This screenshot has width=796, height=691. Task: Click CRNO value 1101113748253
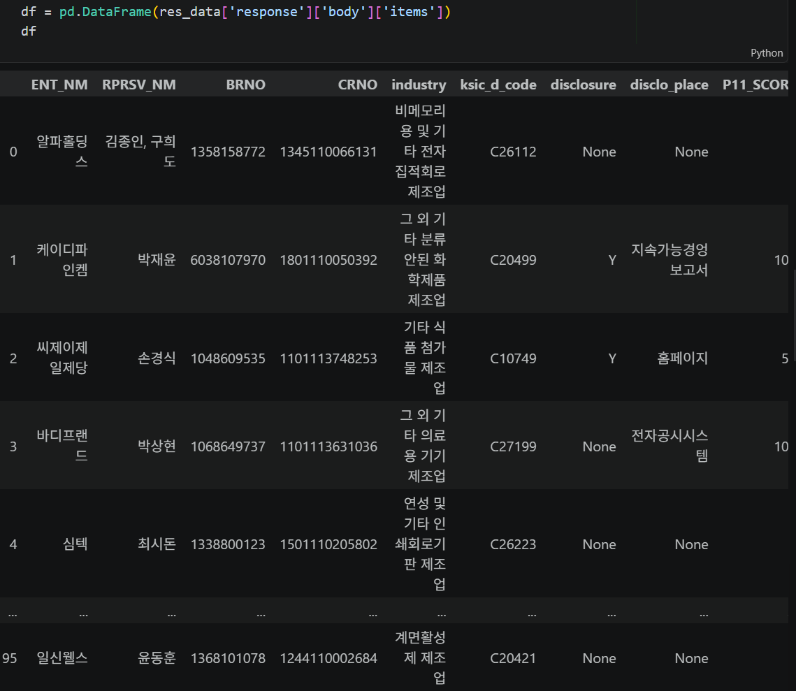328,358
